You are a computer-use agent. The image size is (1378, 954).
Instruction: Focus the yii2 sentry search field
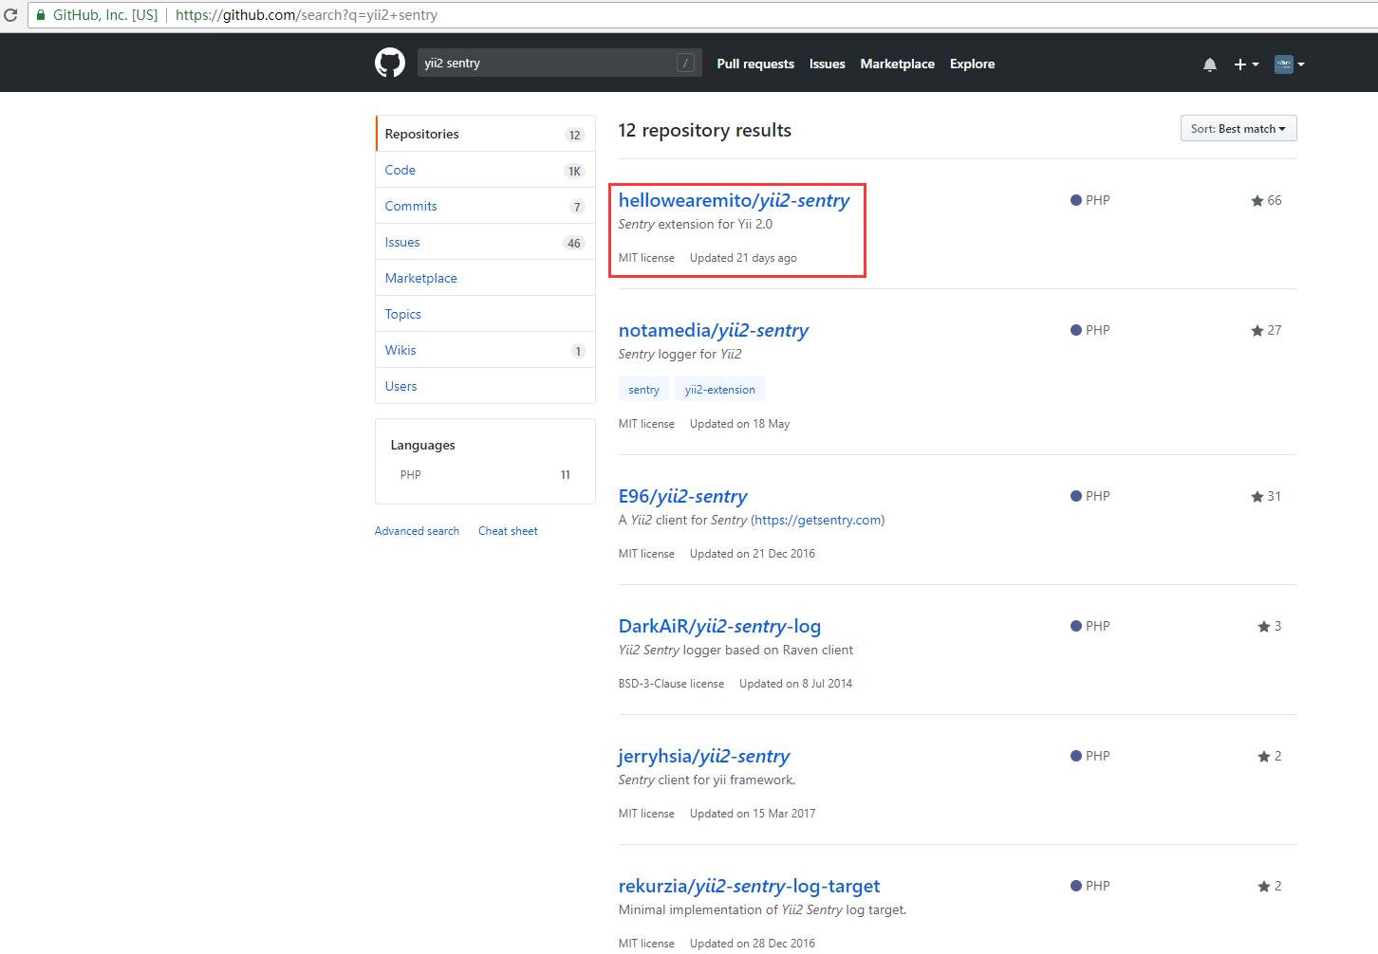(546, 64)
